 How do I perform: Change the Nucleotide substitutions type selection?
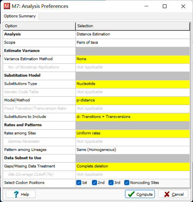point(133,84)
